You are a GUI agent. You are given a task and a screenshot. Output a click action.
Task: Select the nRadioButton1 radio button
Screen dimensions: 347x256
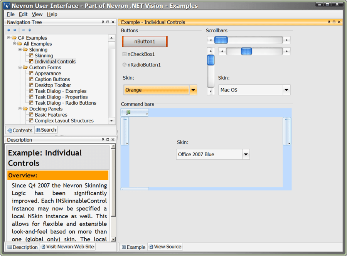coord(125,65)
